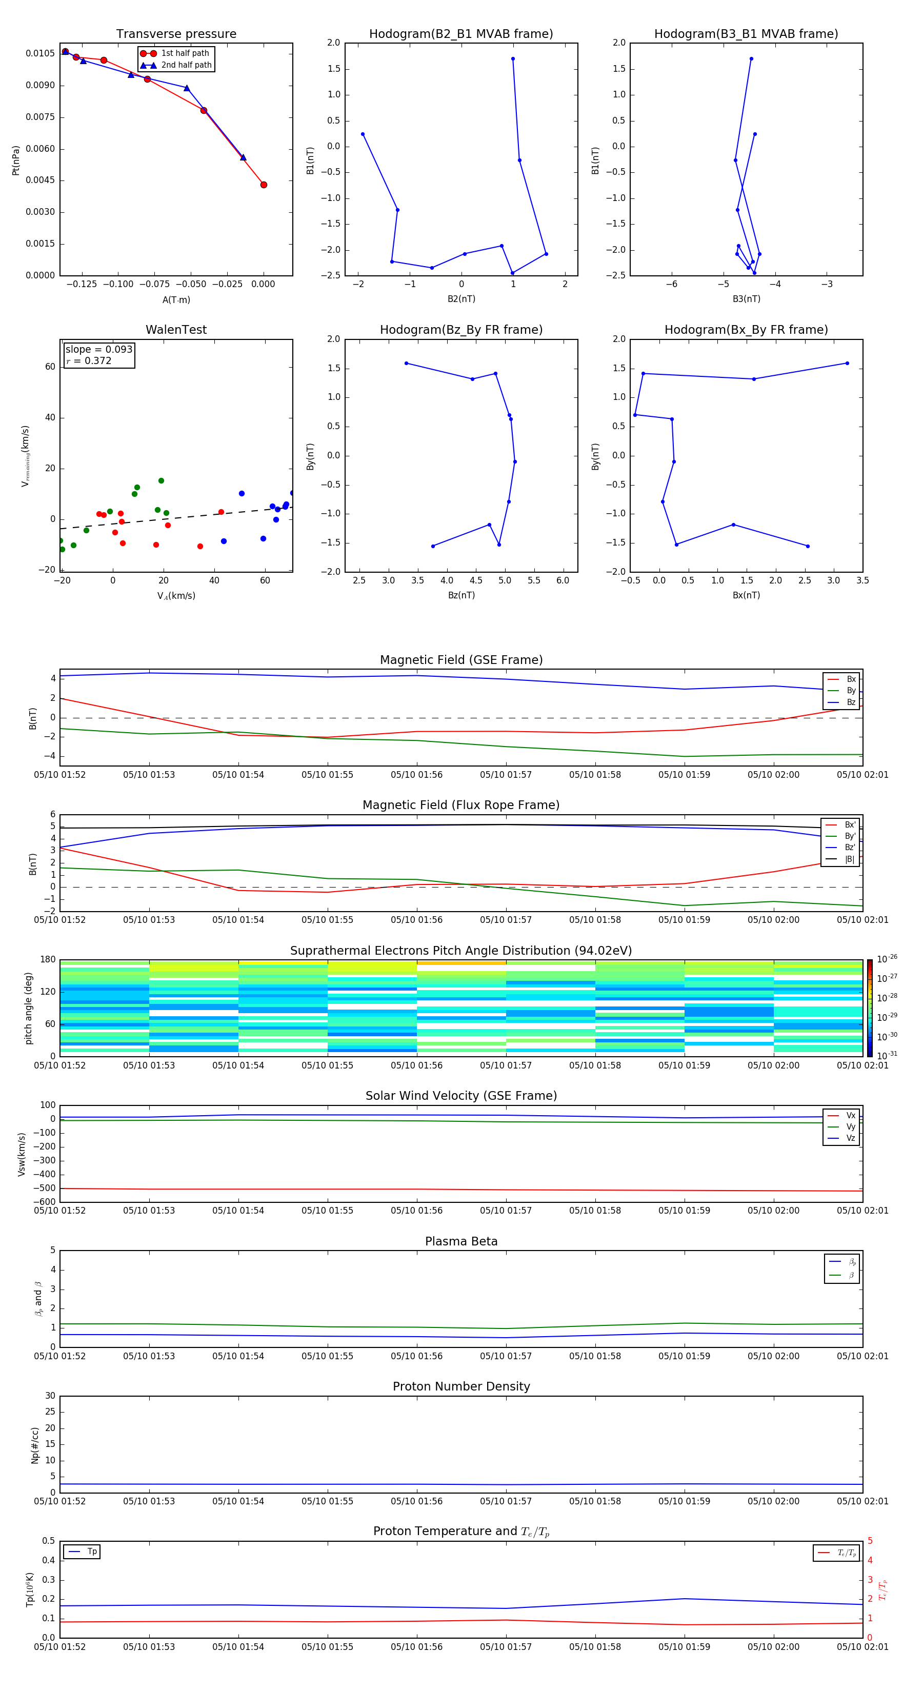Select the '|B|' entry in flux rope legend
Image resolution: width=923 pixels, height=1692 pixels.
tap(840, 860)
